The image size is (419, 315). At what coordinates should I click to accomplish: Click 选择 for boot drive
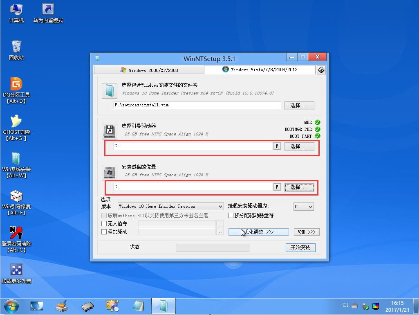click(x=299, y=146)
